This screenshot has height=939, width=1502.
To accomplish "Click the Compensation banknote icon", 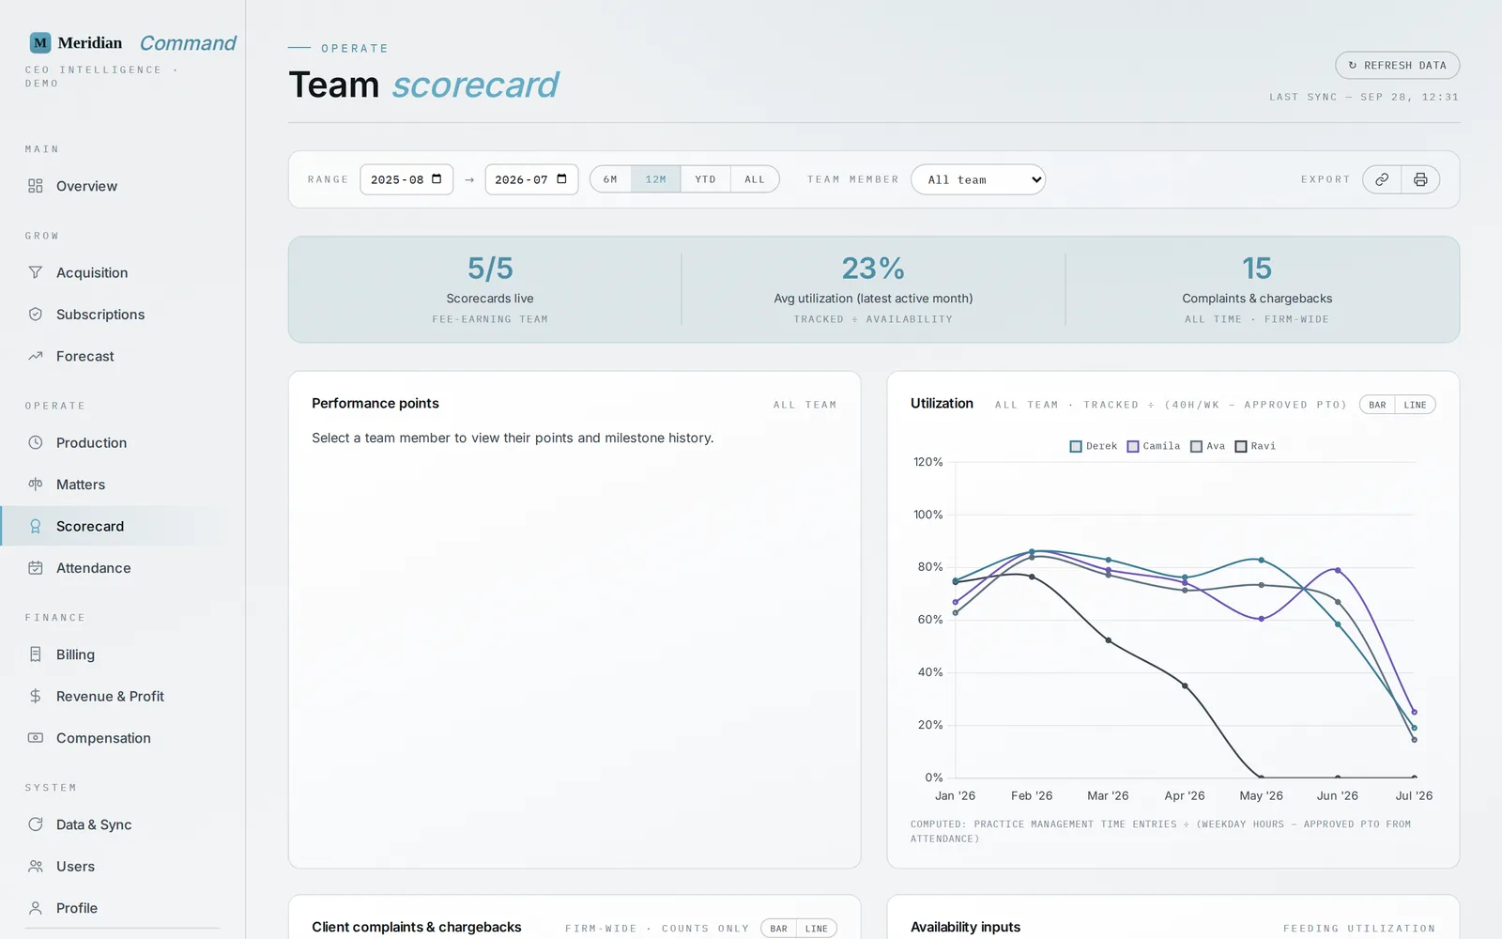I will (36, 738).
